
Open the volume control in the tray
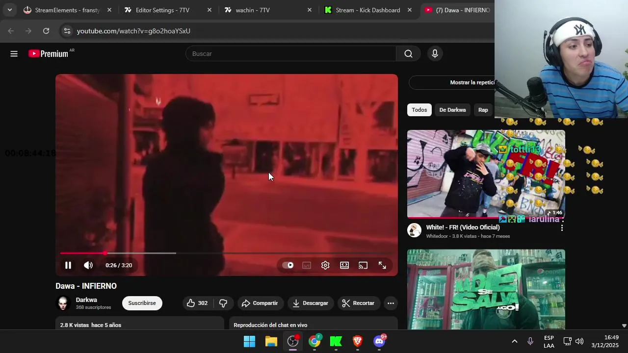(579, 341)
